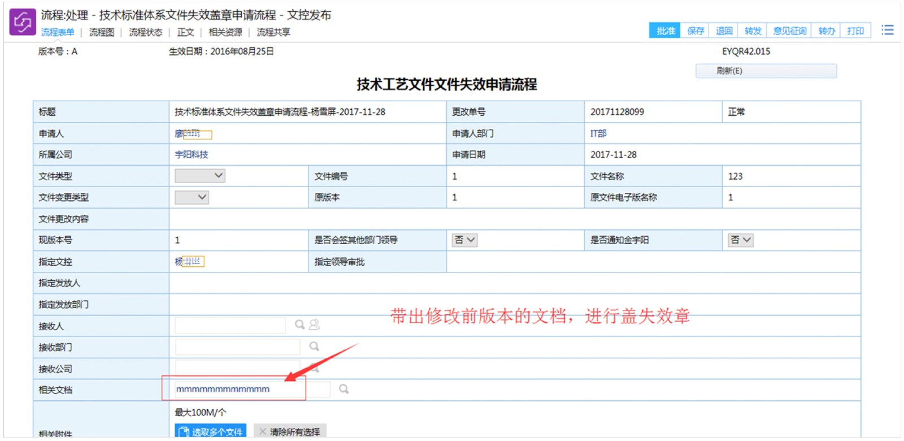This screenshot has width=904, height=441.
Task: Click the change order number 20171128099
Action: [617, 112]
